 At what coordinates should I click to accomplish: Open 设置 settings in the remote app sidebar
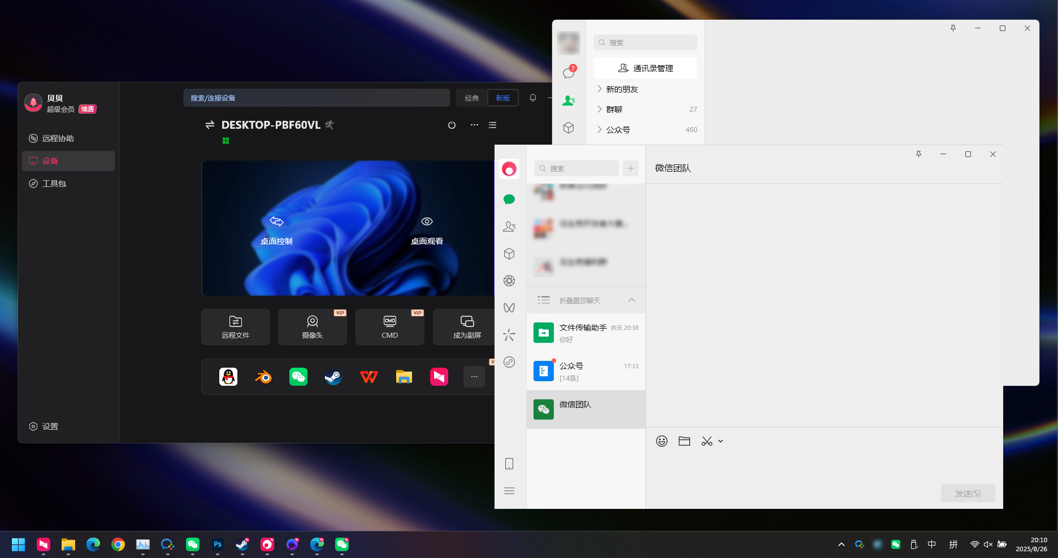(x=44, y=426)
